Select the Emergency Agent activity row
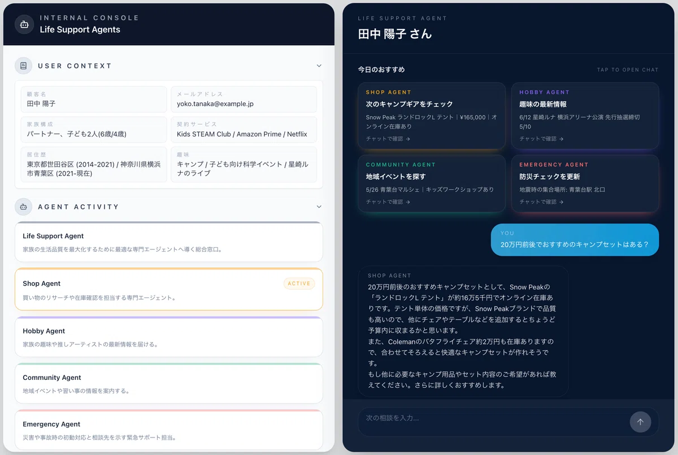 click(169, 430)
